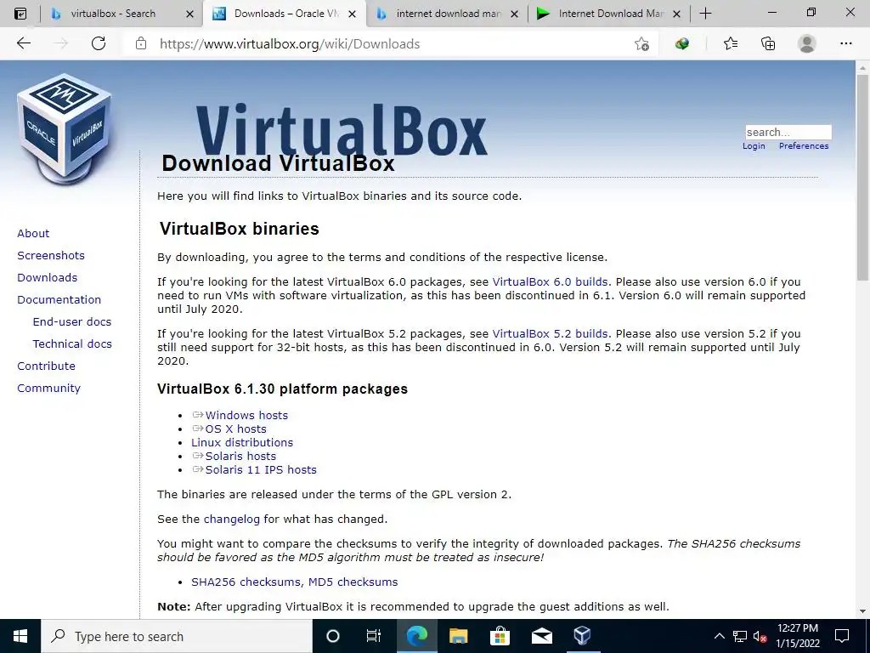Open the clock showing 12:27 PM
870x653 pixels.
tap(797, 636)
